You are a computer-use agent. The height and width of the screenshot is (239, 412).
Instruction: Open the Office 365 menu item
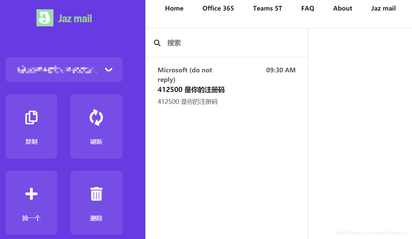pyautogui.click(x=218, y=8)
